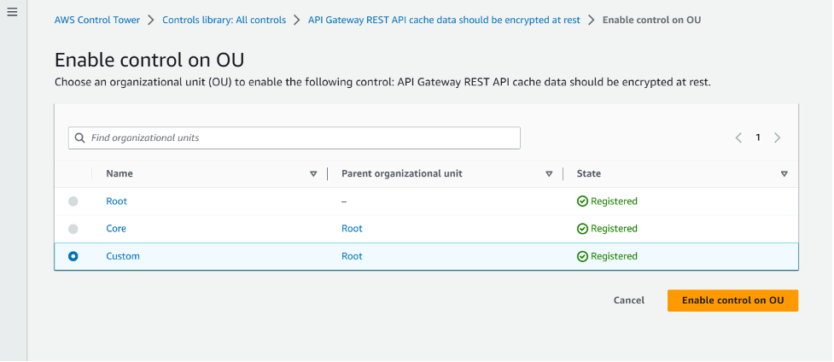Select the Custom OU radio button
Image resolution: width=834 pixels, height=362 pixels.
pos(73,256)
